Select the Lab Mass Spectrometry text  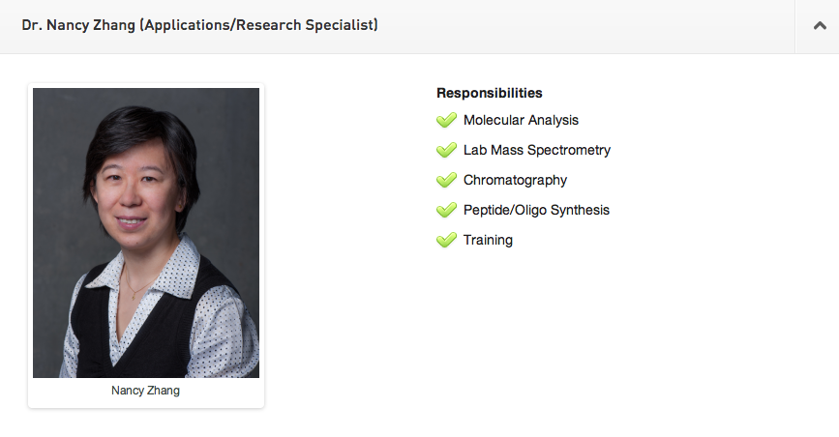pyautogui.click(x=537, y=150)
